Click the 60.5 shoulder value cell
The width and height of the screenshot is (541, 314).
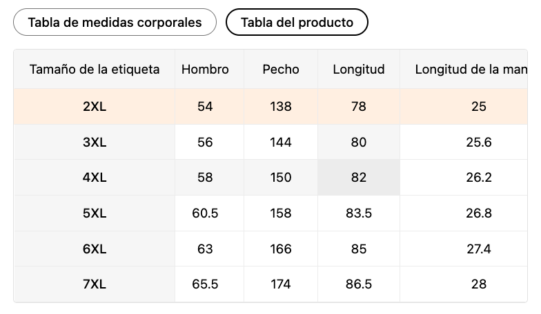(205, 213)
